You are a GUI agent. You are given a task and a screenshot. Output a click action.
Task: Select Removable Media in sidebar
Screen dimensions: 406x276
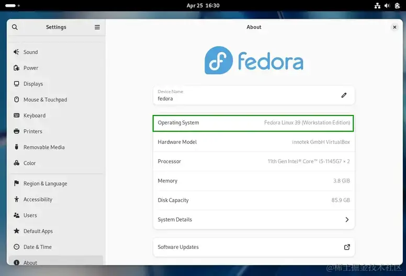[56, 147]
